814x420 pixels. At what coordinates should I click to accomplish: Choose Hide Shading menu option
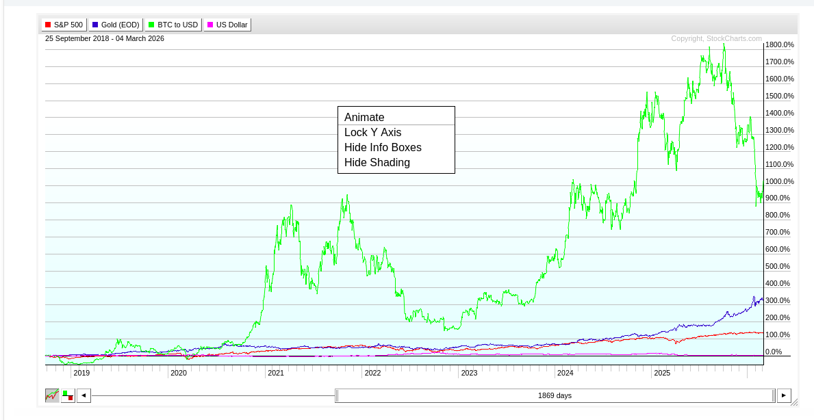[x=396, y=162]
